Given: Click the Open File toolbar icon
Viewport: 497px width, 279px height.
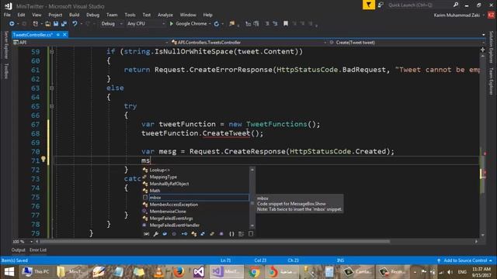Looking at the screenshot, I should click(47, 24).
